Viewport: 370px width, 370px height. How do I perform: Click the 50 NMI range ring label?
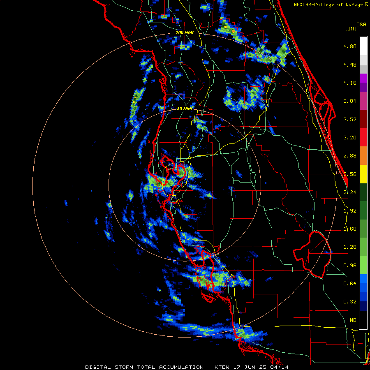point(185,109)
